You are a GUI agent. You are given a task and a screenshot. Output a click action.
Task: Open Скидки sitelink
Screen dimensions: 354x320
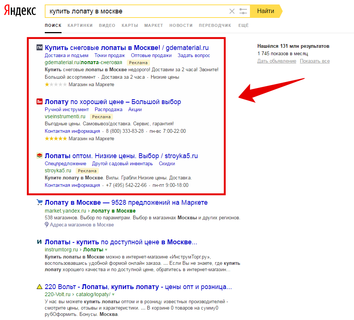[x=167, y=163]
